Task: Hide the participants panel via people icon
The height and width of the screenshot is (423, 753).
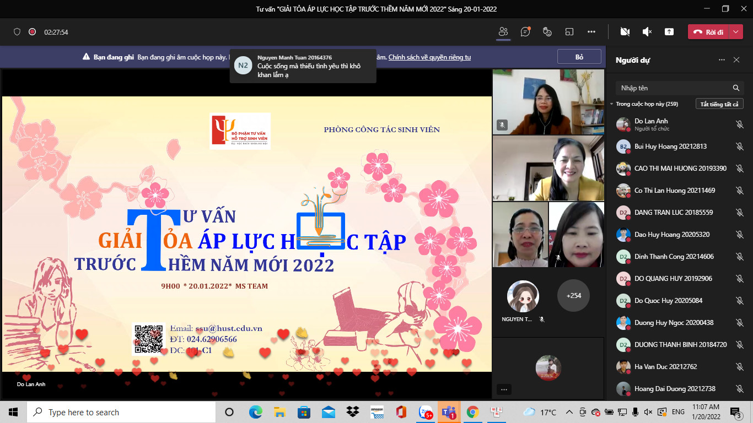Action: (503, 32)
